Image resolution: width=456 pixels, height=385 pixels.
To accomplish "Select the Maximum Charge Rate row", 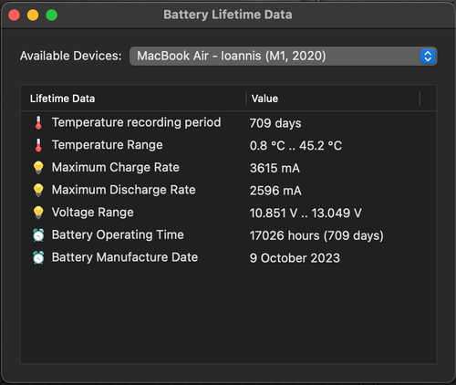I will click(228, 168).
